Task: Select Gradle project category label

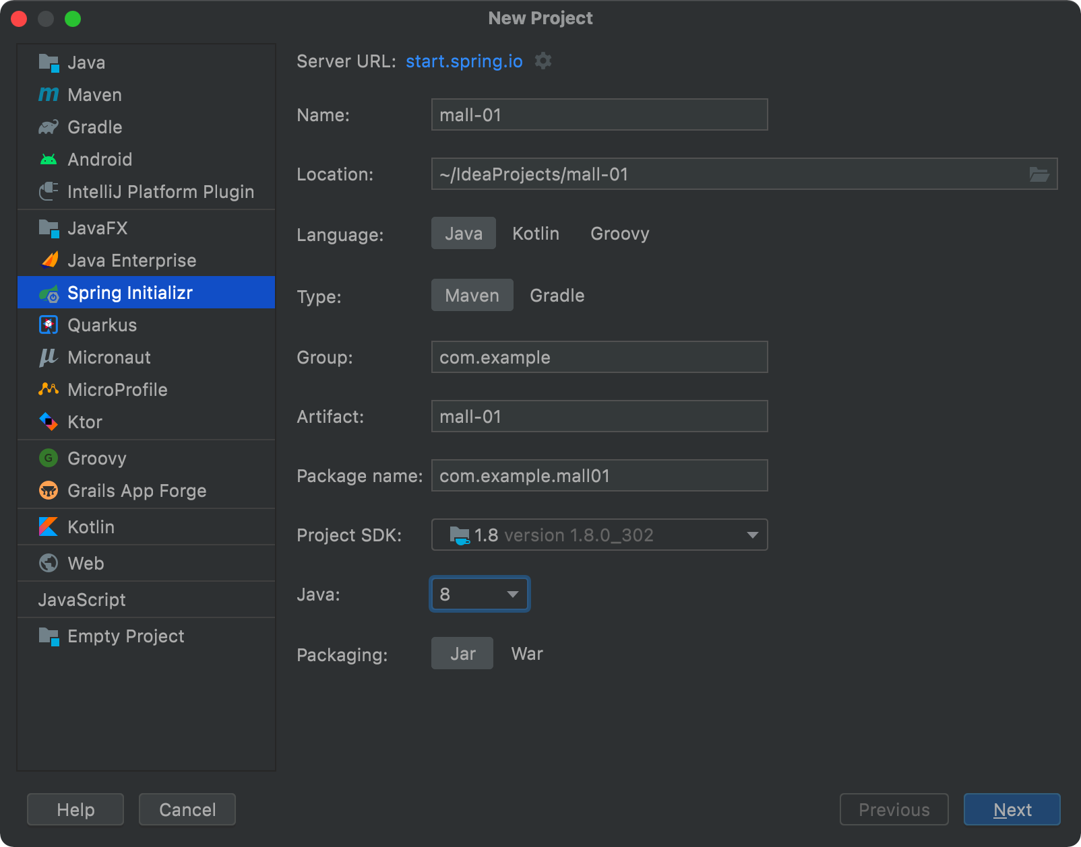Action: coord(95,127)
